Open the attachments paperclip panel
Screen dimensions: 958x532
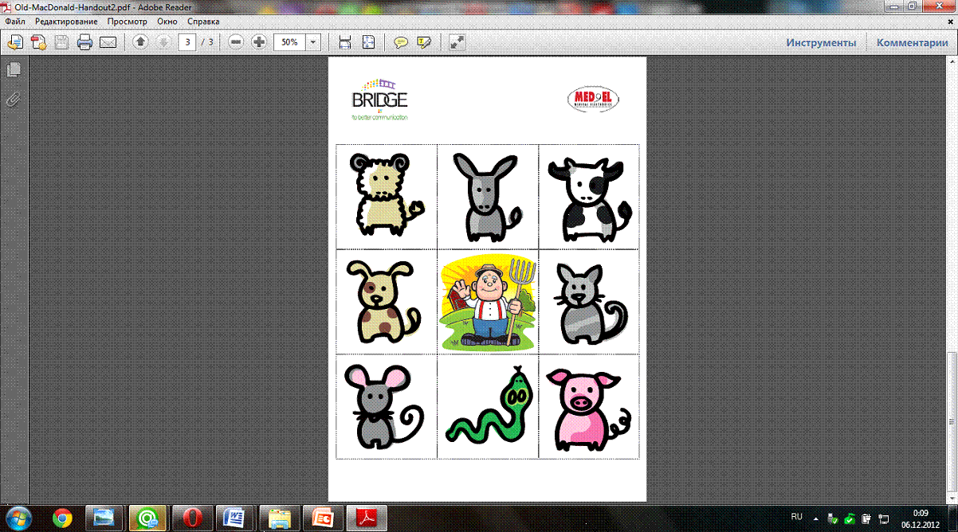13,99
